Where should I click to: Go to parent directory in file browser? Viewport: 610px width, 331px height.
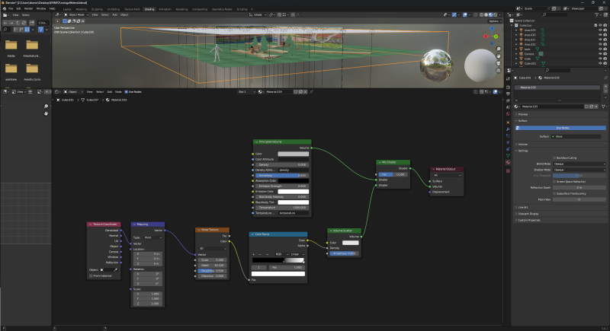[x=18, y=23]
